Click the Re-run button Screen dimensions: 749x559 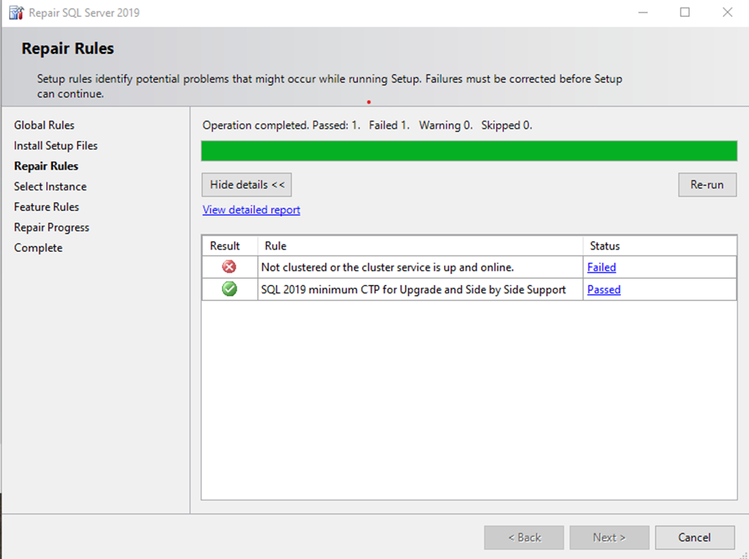(x=707, y=185)
